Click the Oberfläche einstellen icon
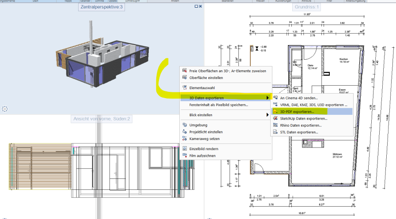The image size is (396, 219). click(185, 78)
